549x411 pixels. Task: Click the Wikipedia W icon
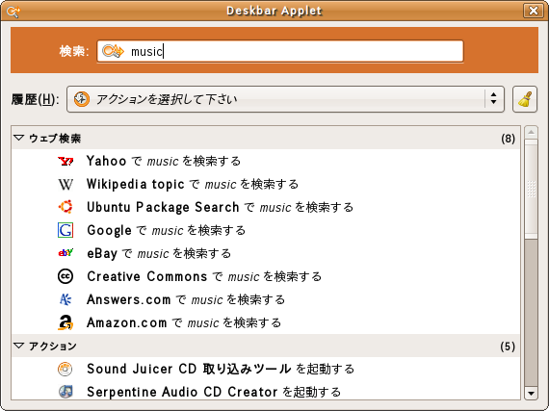pos(65,185)
